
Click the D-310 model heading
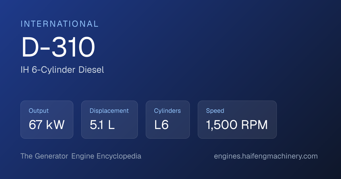[58, 48]
